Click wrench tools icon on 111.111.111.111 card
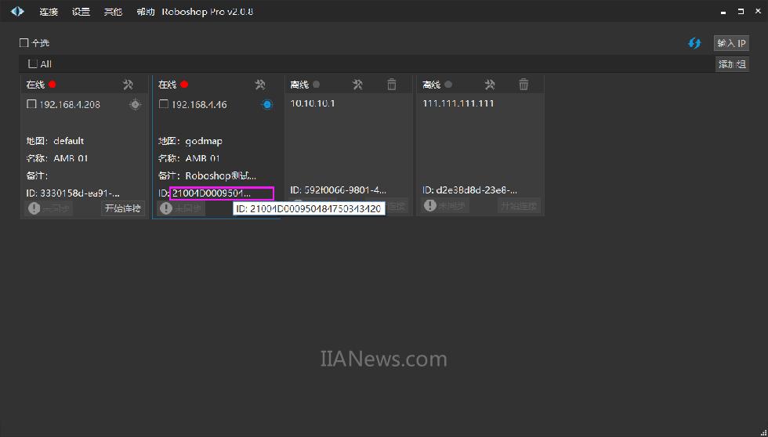 490,85
